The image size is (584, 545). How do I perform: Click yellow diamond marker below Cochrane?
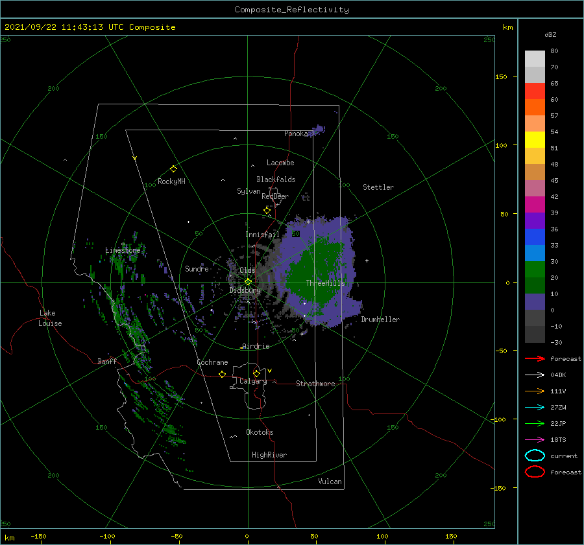tap(222, 375)
